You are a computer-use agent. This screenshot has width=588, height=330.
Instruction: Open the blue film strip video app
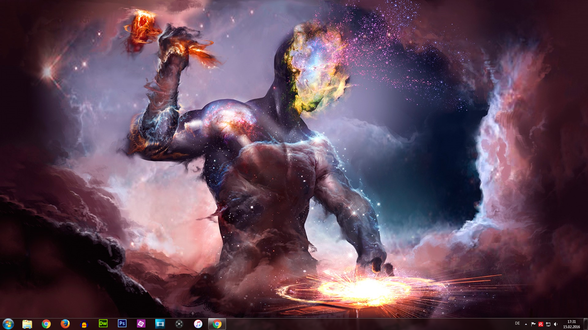[x=160, y=324]
